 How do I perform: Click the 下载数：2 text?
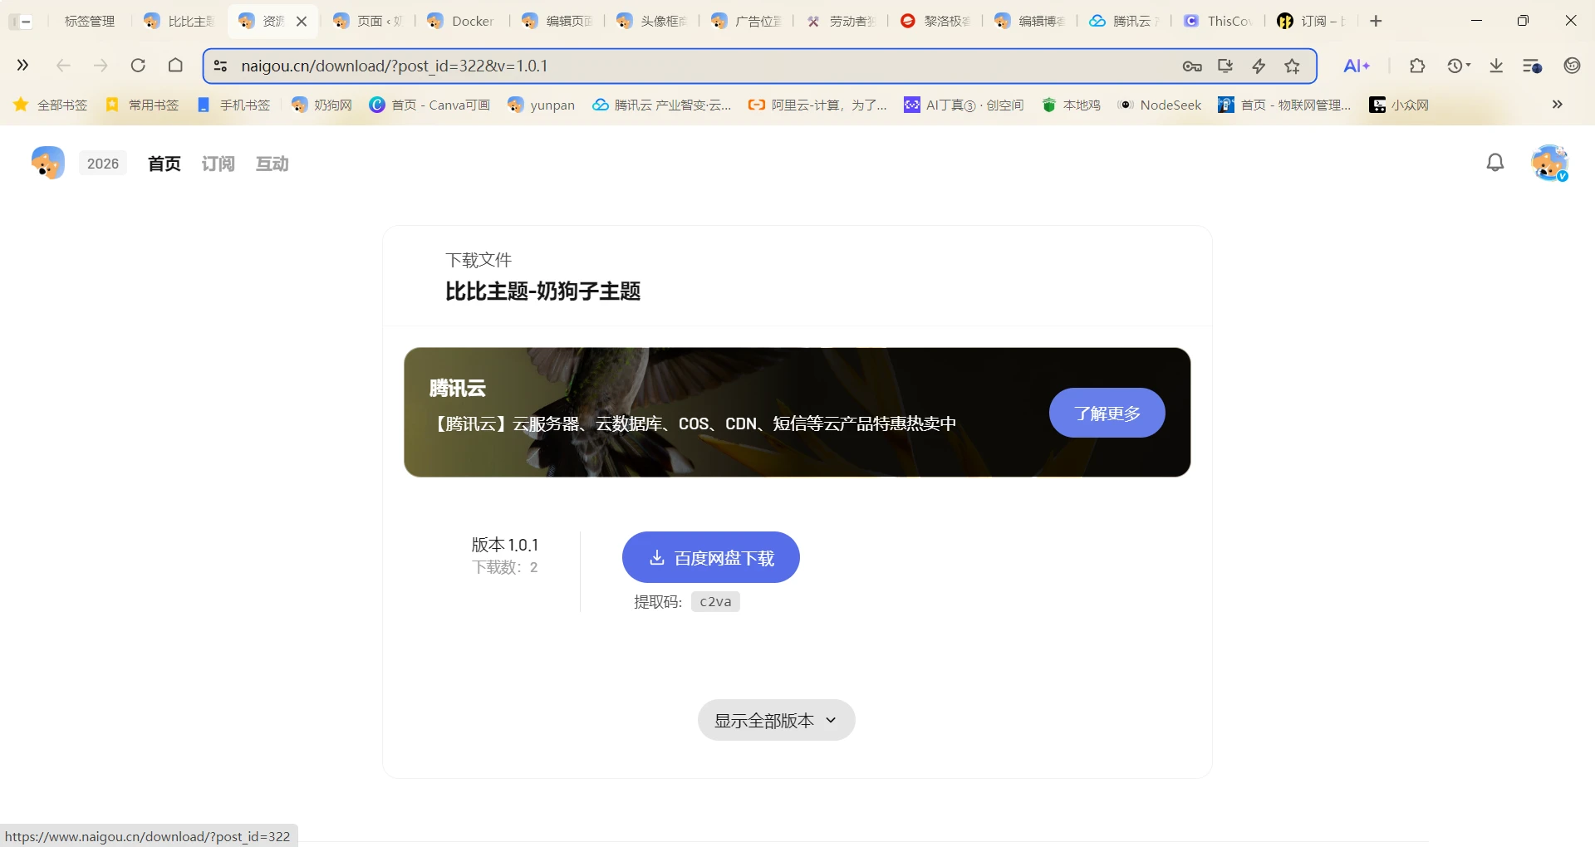(505, 567)
